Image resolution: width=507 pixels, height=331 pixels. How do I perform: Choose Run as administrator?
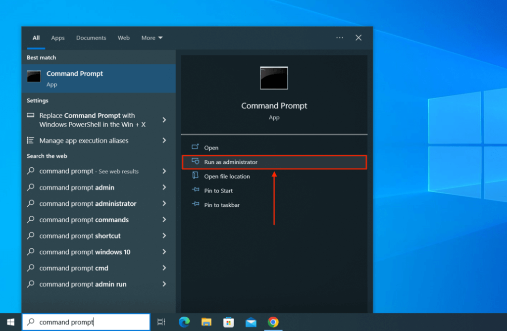[x=231, y=162]
